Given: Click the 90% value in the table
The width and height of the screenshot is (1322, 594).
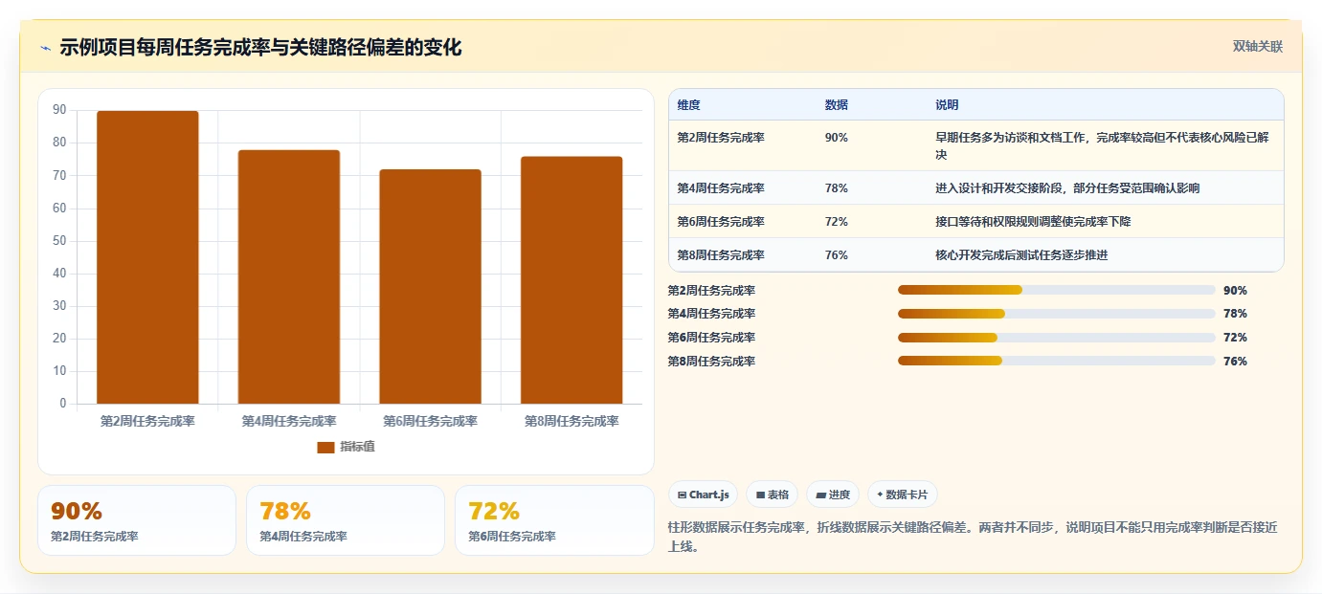Looking at the screenshot, I should pyautogui.click(x=836, y=138).
